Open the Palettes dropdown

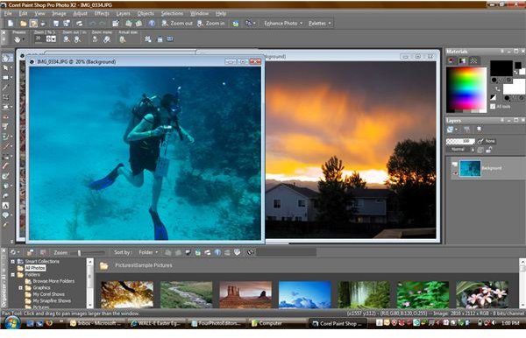pos(320,23)
